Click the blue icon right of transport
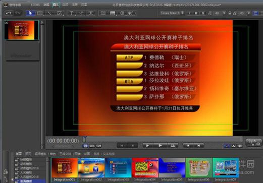The image size is (263, 183). tap(227, 146)
